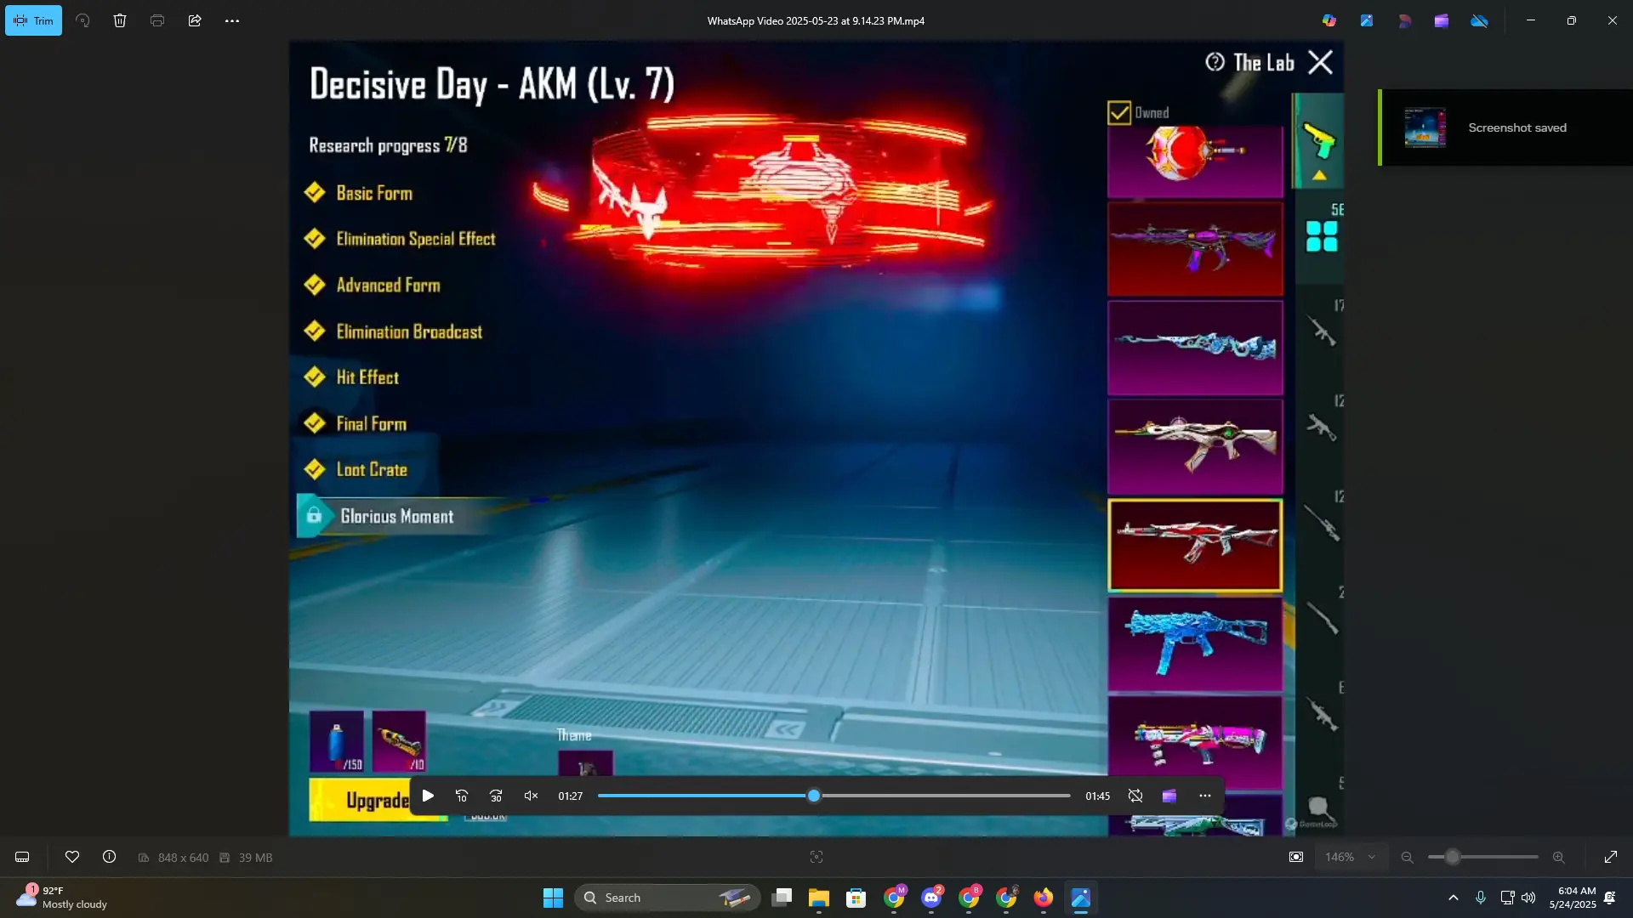Viewport: 1633px width, 918px height.
Task: Open Discord from the taskbar
Action: click(x=931, y=898)
